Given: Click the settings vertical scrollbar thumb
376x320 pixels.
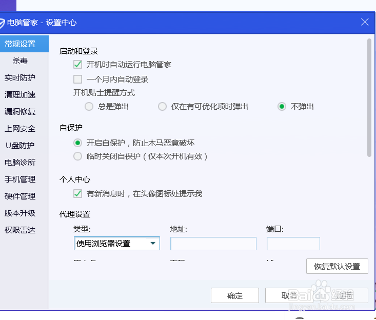Looking at the screenshot, I should [x=369, y=97].
